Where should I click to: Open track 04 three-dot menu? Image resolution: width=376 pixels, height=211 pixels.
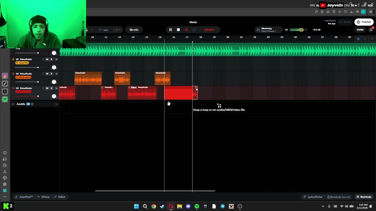click(43, 88)
